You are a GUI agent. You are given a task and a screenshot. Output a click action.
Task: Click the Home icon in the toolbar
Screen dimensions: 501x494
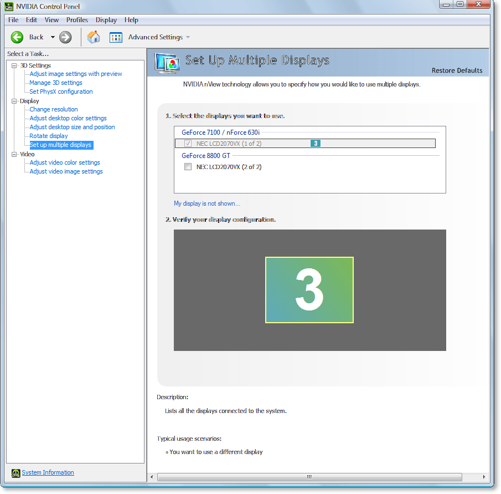point(94,37)
